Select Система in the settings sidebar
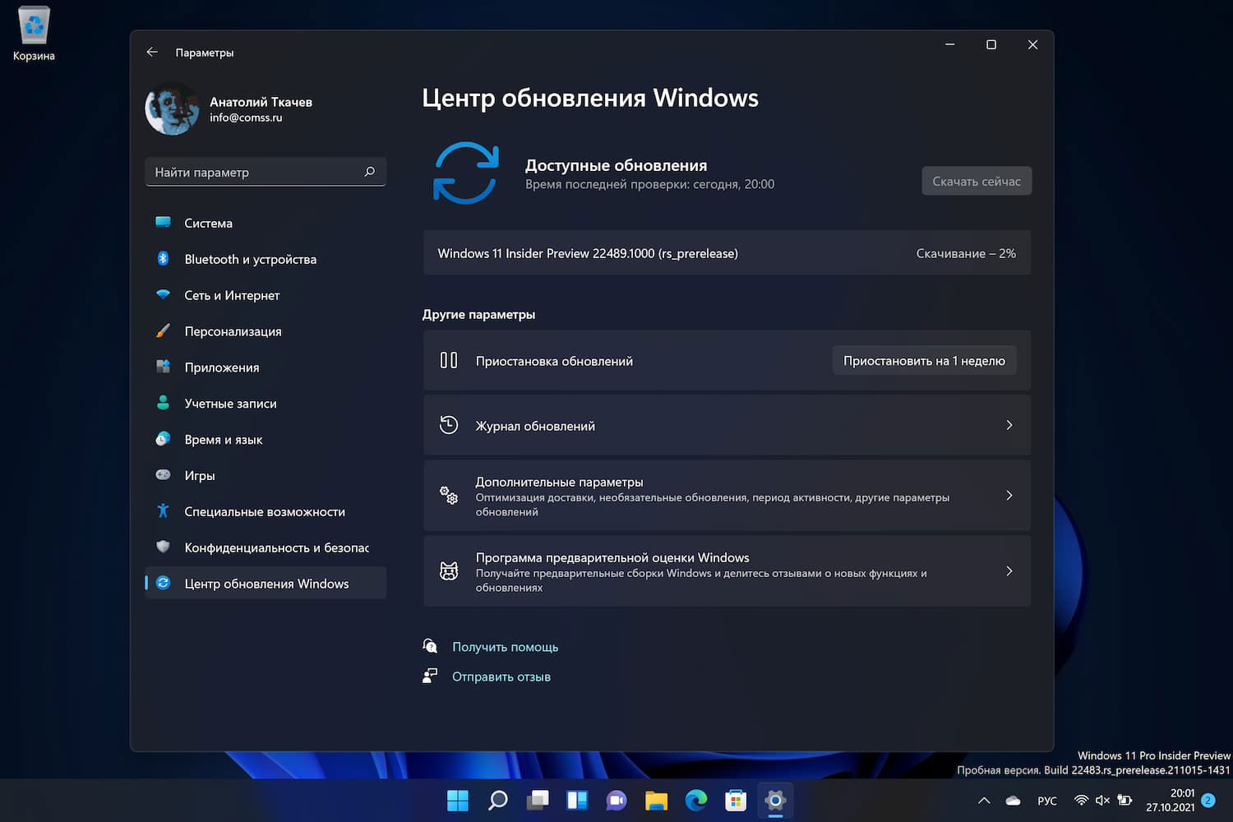Viewport: 1233px width, 822px height. click(x=208, y=223)
